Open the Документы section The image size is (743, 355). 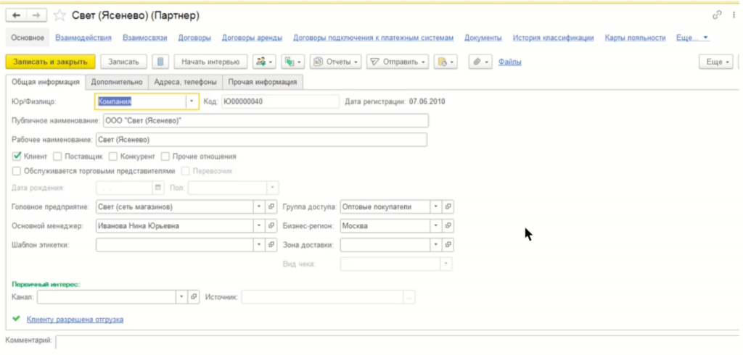coord(483,38)
